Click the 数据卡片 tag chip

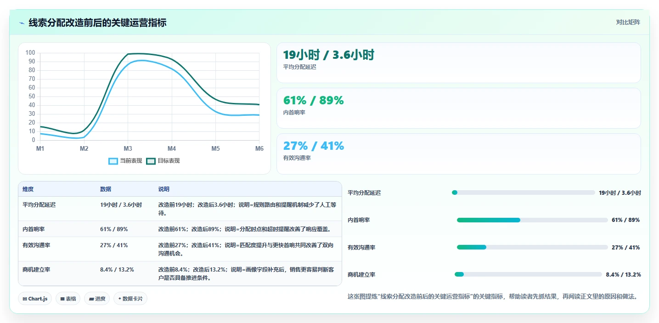pyautogui.click(x=130, y=299)
